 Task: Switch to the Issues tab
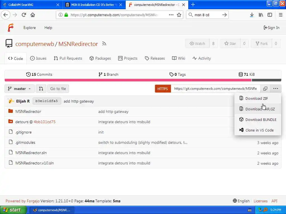(x=38, y=58)
